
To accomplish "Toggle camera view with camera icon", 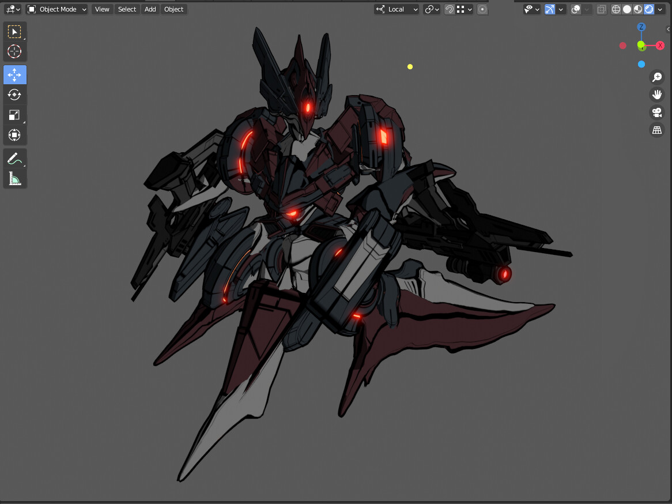I will tap(657, 112).
